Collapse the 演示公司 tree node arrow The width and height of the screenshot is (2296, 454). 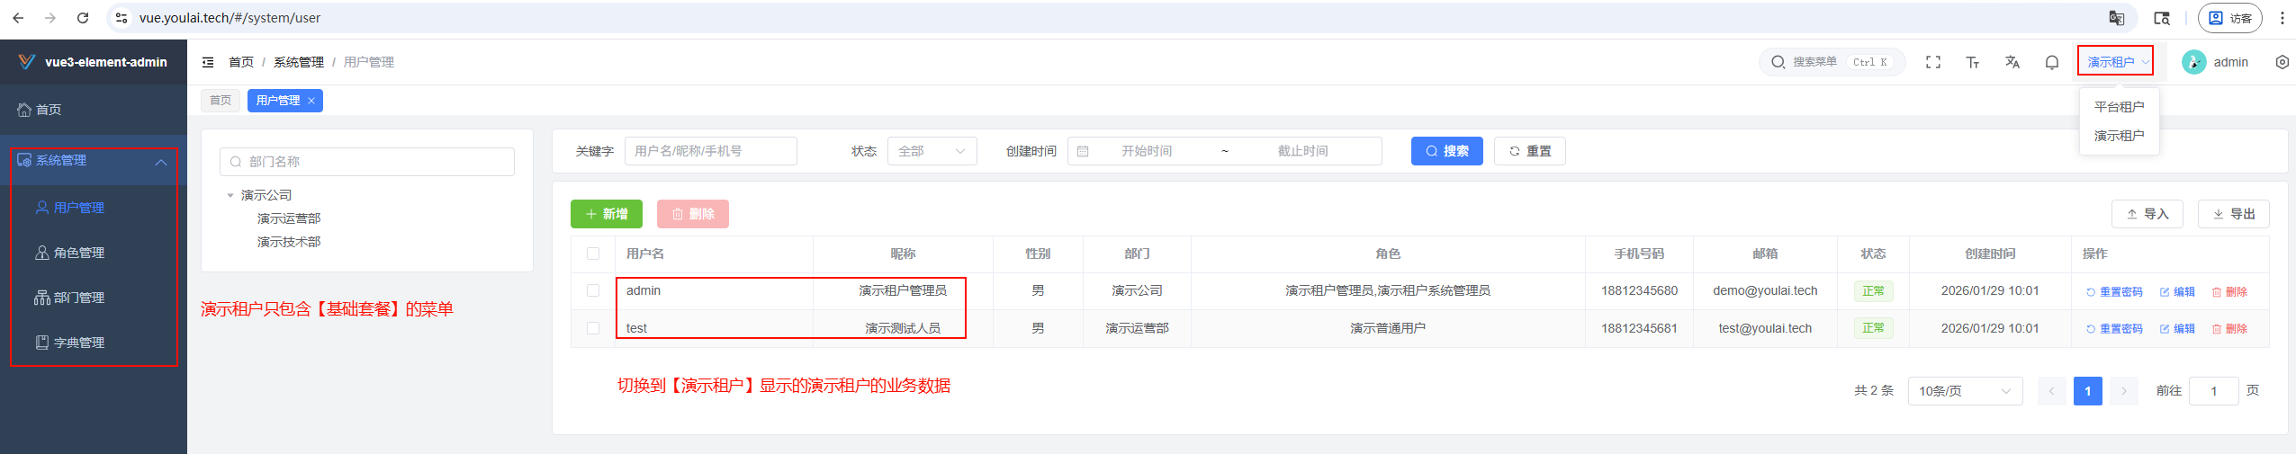point(230,195)
